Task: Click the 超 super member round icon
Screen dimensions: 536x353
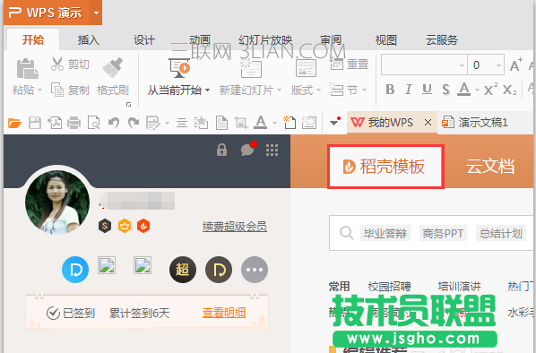Action: pyautogui.click(x=183, y=270)
